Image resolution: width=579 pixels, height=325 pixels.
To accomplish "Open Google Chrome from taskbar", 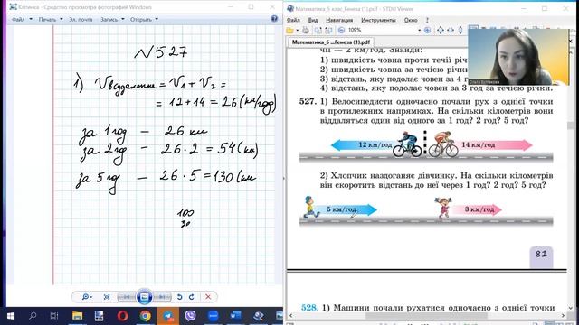I will [x=145, y=316].
